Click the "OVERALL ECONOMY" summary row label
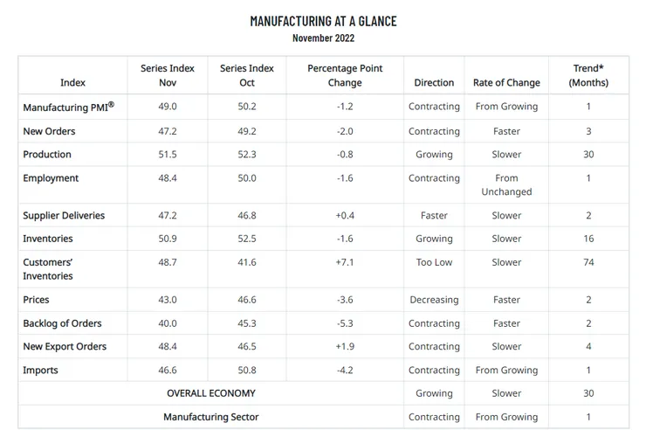The image size is (646, 430). pos(211,393)
